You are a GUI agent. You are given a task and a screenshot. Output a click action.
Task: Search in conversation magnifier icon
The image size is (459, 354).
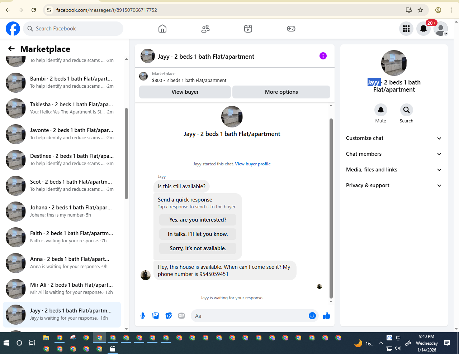pos(406,110)
